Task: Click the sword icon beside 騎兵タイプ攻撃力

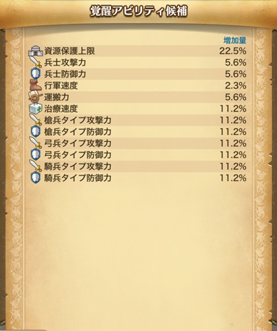Action: coord(36,165)
